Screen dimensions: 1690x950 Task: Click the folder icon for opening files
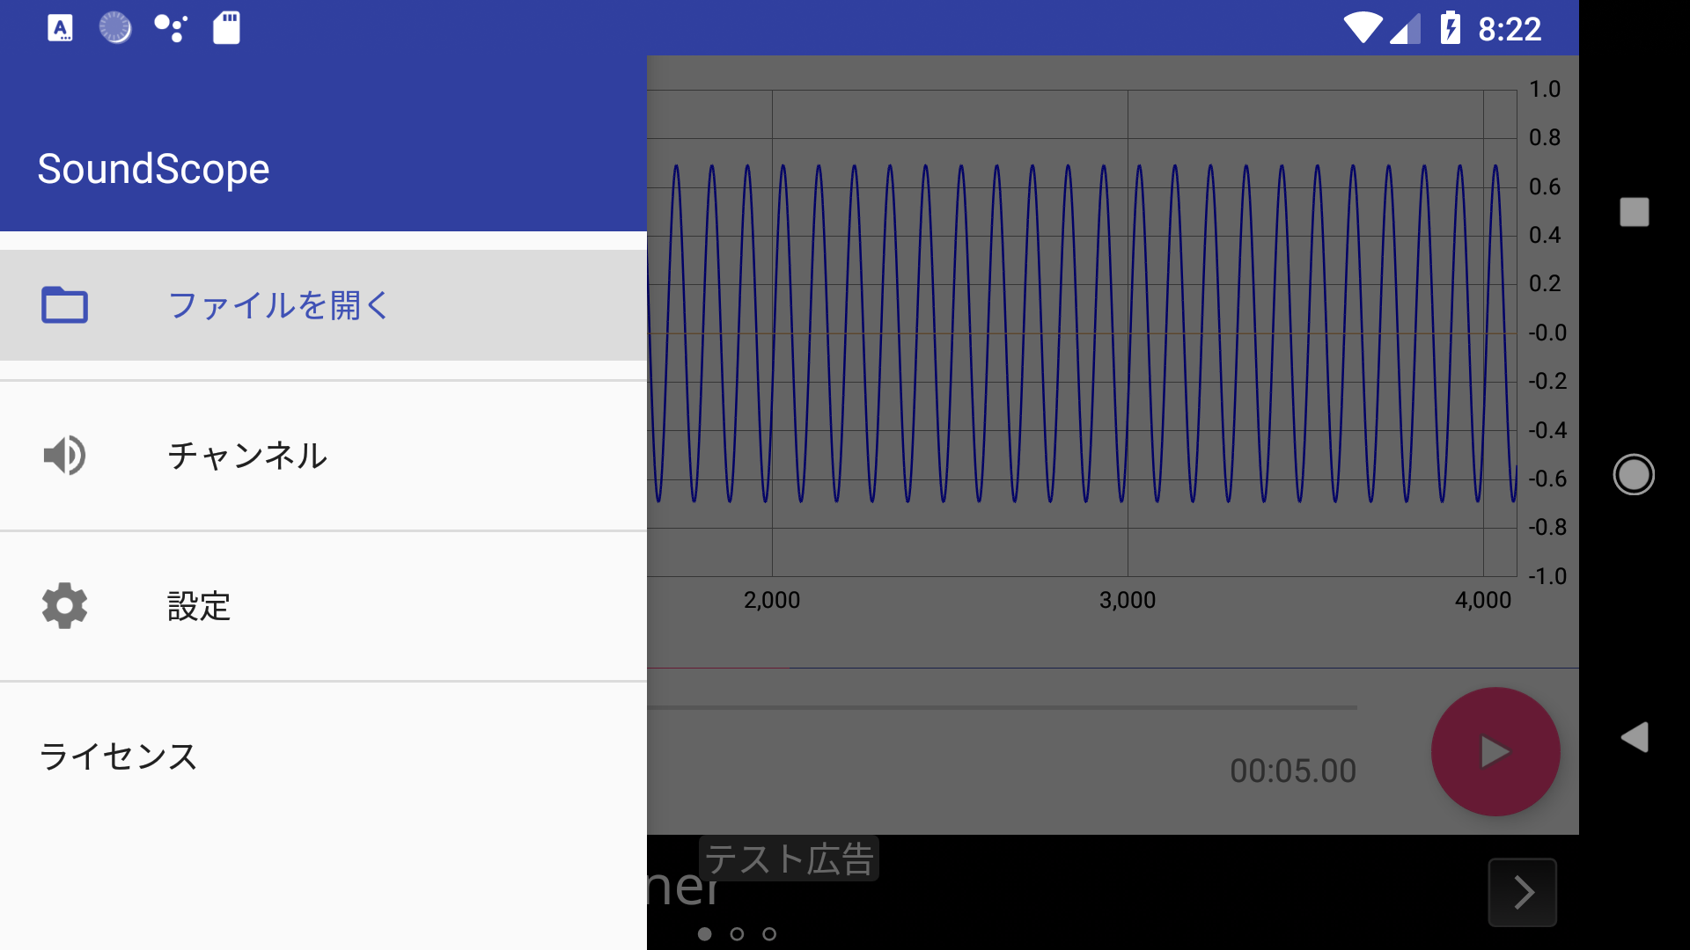point(64,305)
